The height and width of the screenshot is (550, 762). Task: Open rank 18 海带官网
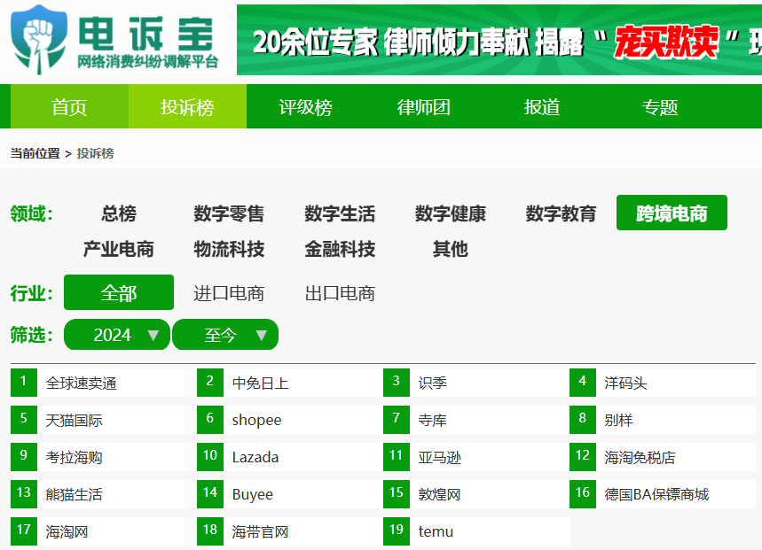click(x=288, y=531)
